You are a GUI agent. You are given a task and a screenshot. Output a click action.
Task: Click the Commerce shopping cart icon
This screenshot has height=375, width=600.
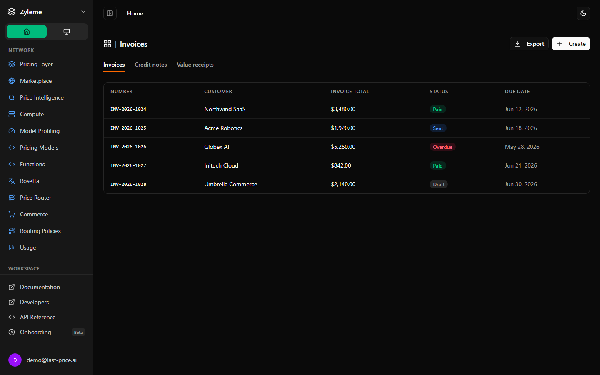12,214
